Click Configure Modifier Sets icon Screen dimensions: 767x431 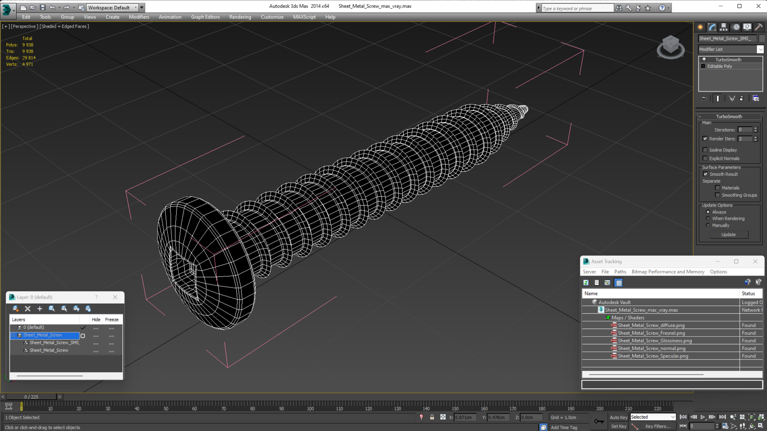[x=756, y=98]
